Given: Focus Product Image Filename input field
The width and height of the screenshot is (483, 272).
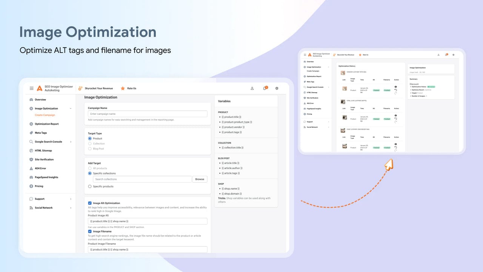Looking at the screenshot, I should [148, 249].
